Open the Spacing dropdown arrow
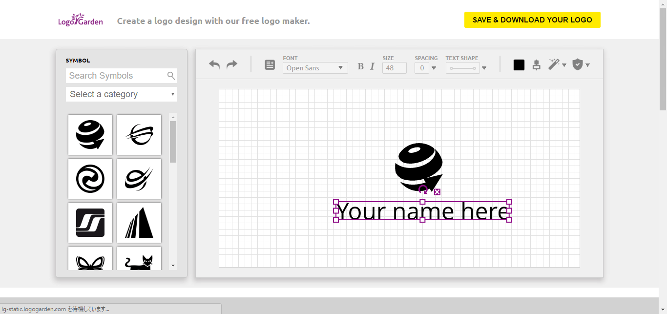Image resolution: width=667 pixels, height=314 pixels. 434,68
